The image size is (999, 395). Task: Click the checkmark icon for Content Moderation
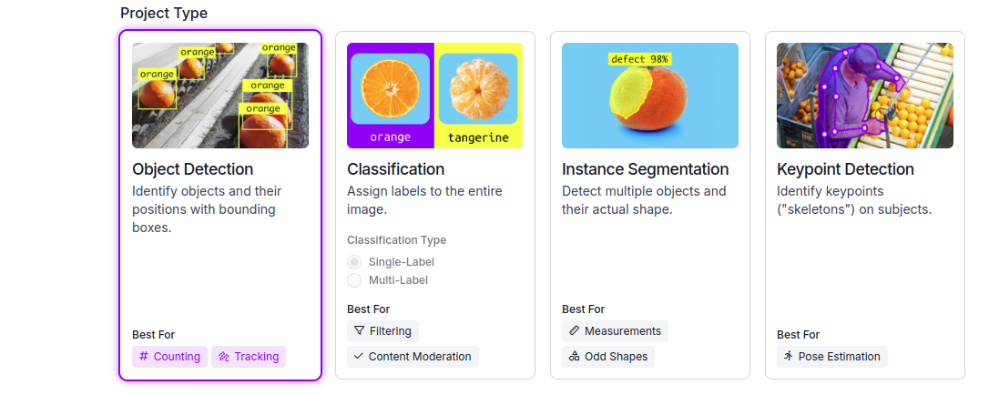[x=359, y=357]
